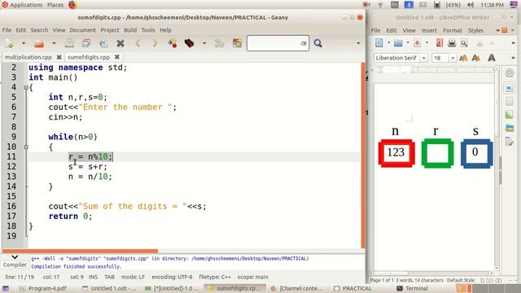Open the Writer Styles menu
This screenshot has width=521, height=293.
point(475,30)
